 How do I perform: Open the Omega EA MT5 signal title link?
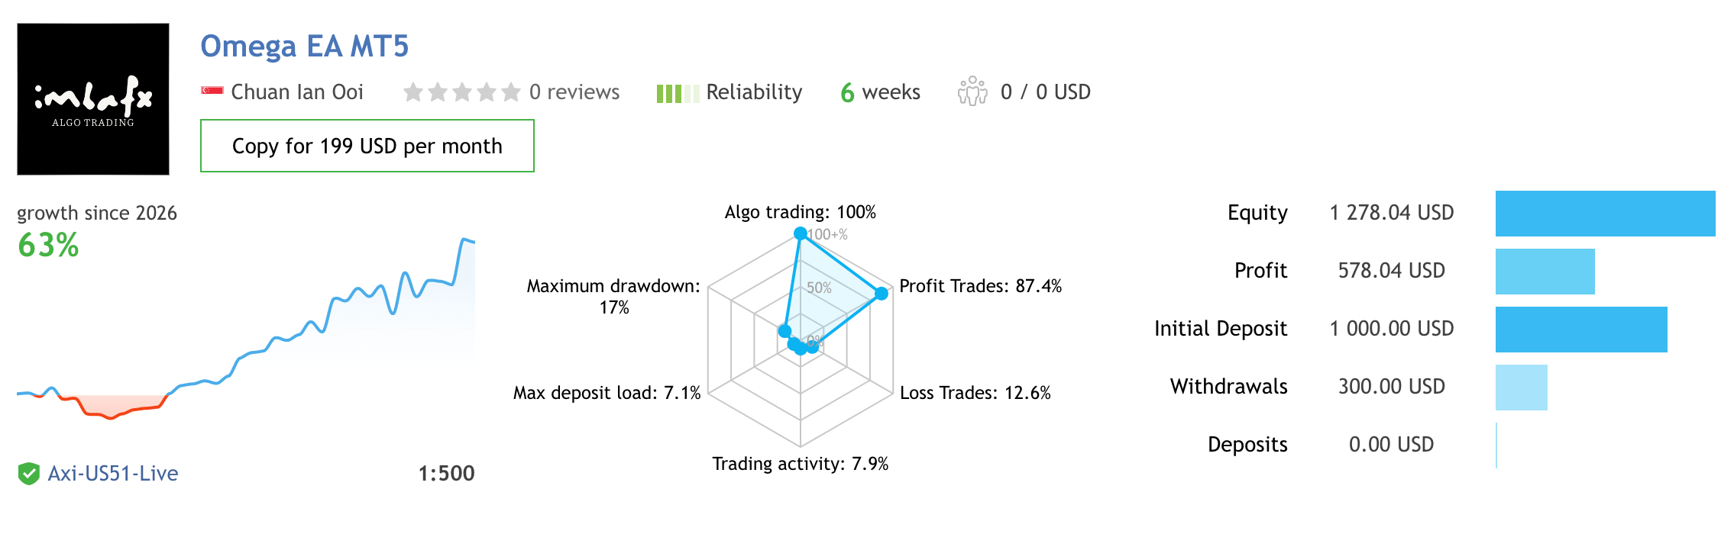tap(304, 46)
